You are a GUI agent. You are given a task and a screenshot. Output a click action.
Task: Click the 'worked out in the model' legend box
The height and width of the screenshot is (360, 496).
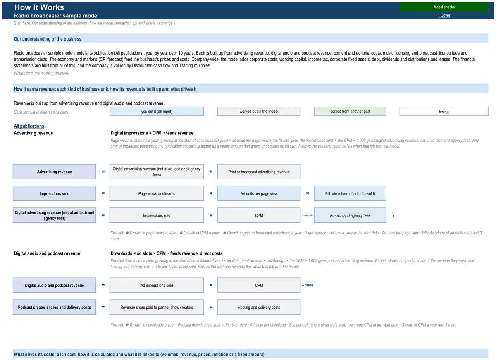click(259, 111)
